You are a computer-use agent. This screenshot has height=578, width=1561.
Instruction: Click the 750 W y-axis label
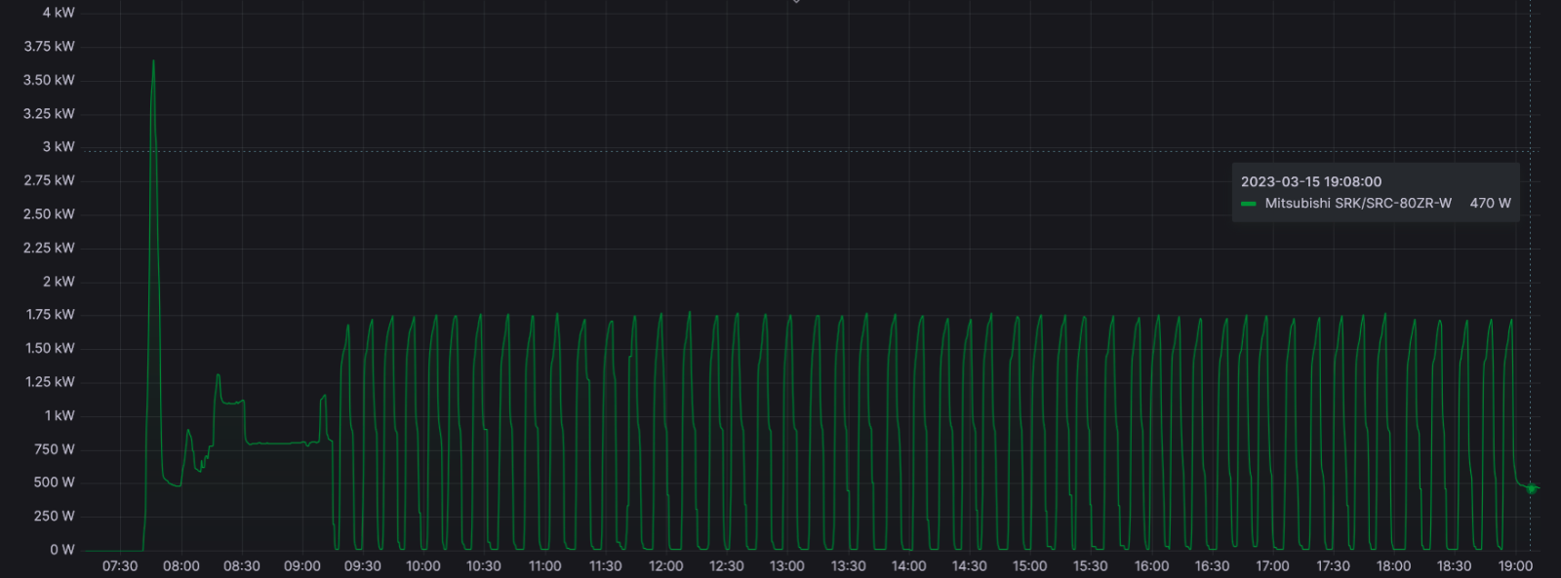pyautogui.click(x=55, y=449)
